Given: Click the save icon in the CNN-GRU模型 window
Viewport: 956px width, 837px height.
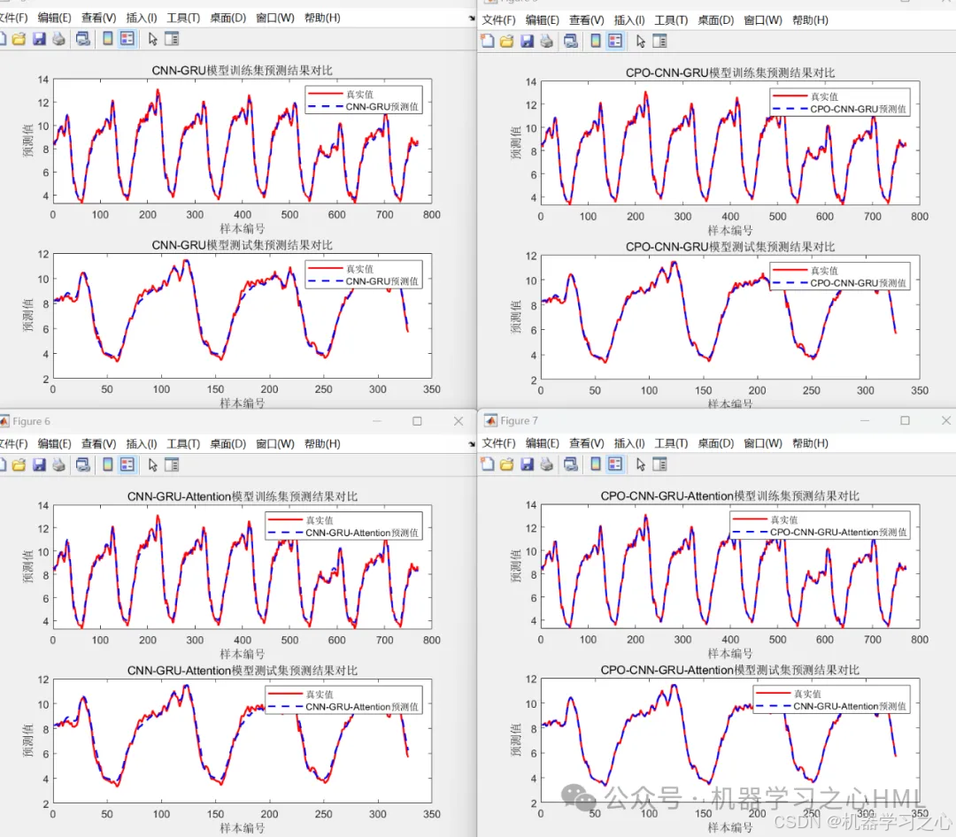Looking at the screenshot, I should click(39, 39).
